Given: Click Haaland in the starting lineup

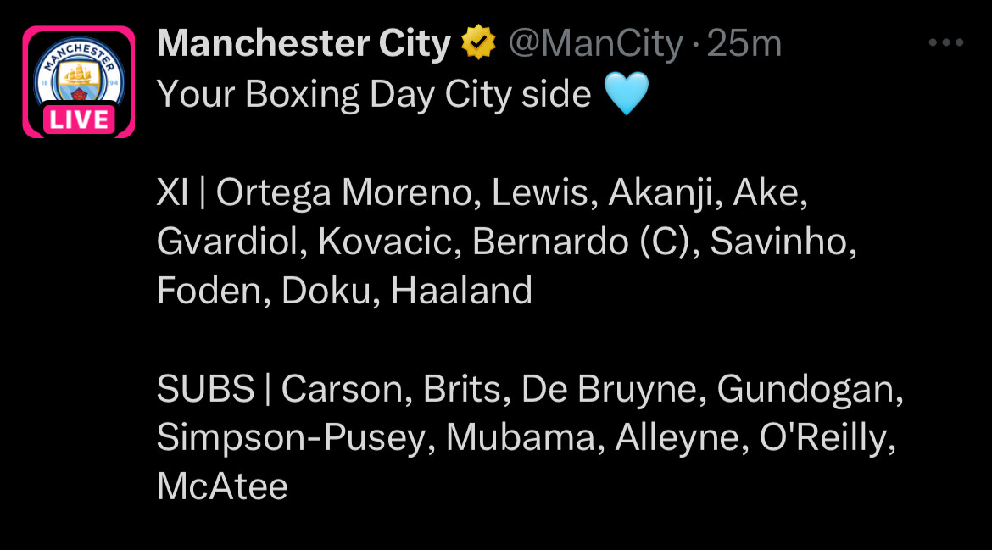Looking at the screenshot, I should (462, 291).
